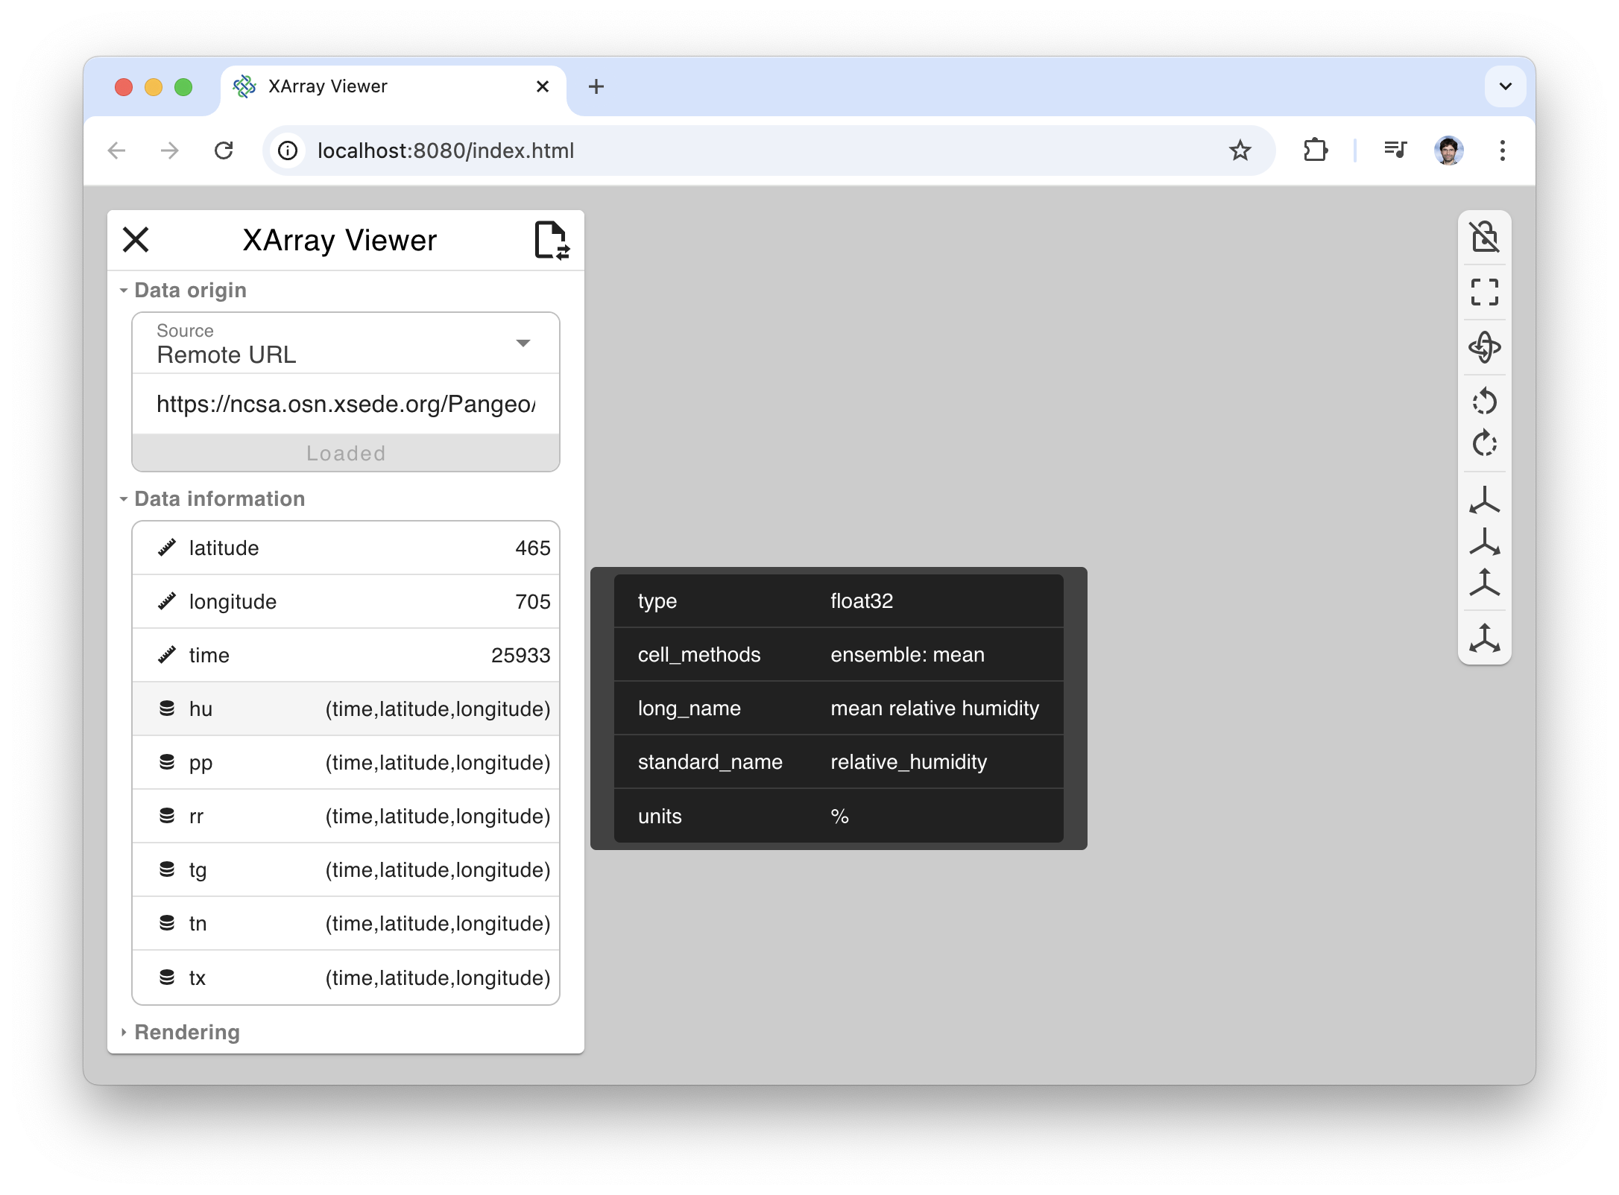Open browser extensions puzzle icon
The width and height of the screenshot is (1619, 1195).
(x=1316, y=150)
